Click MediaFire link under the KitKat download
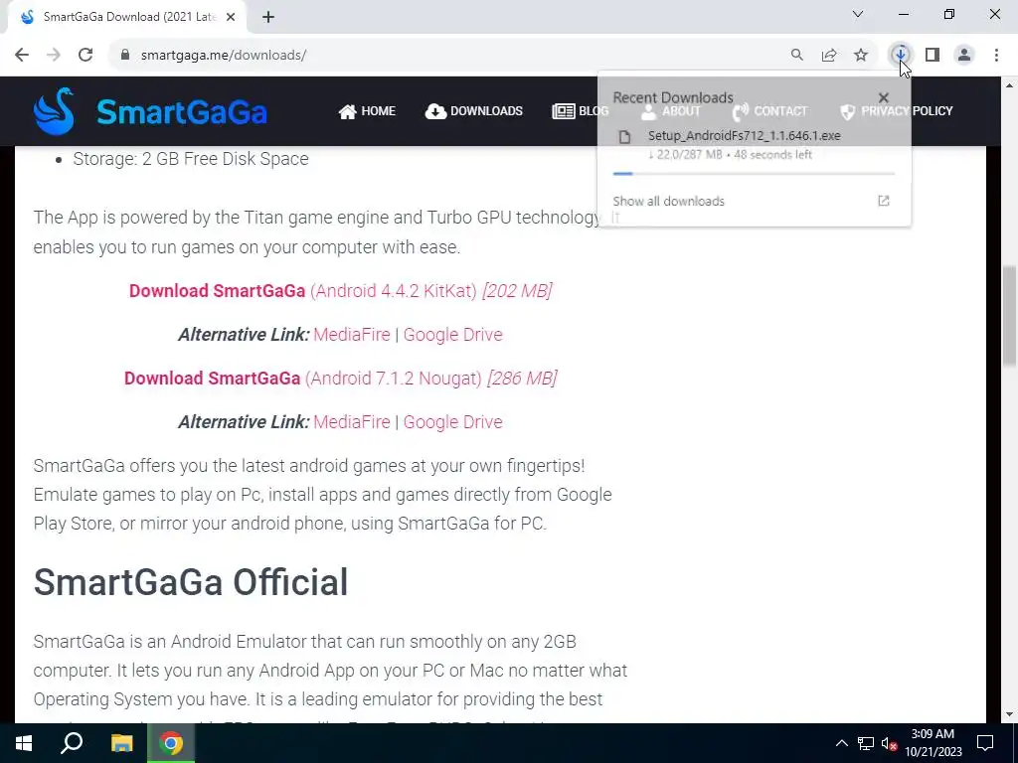This screenshot has width=1018, height=763. pyautogui.click(x=352, y=335)
